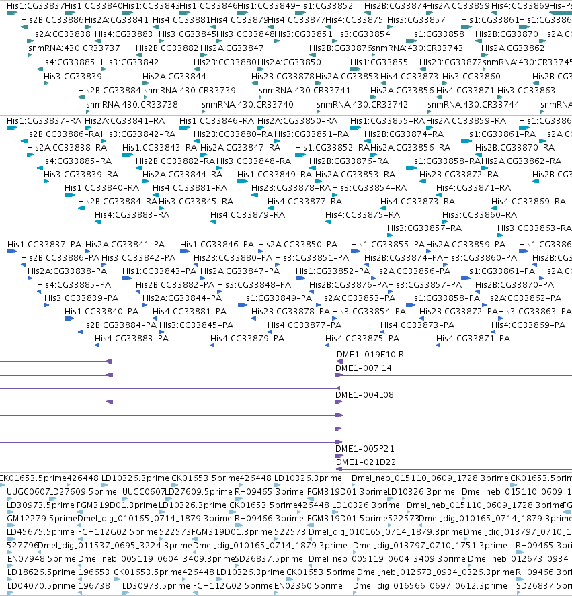Open protein His2B:CG33886-PA
572x596 pixels.
click(60, 258)
